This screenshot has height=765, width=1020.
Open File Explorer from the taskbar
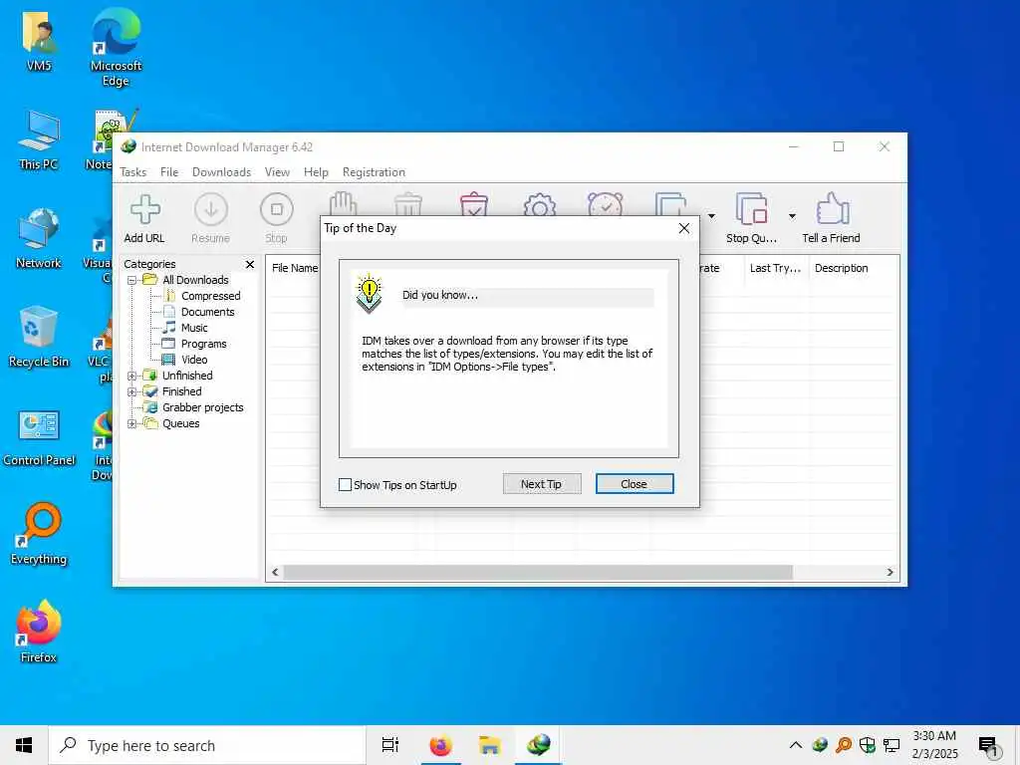[489, 745]
